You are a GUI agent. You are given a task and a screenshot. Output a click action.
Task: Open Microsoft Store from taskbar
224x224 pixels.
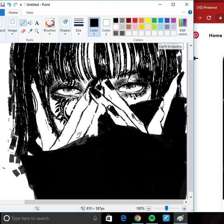coord(109,218)
